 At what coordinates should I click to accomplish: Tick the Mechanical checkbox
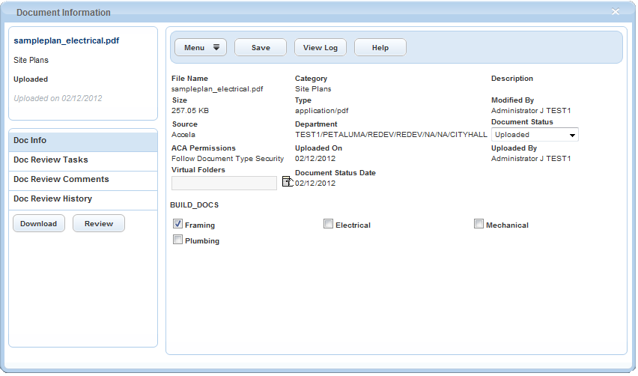(478, 224)
